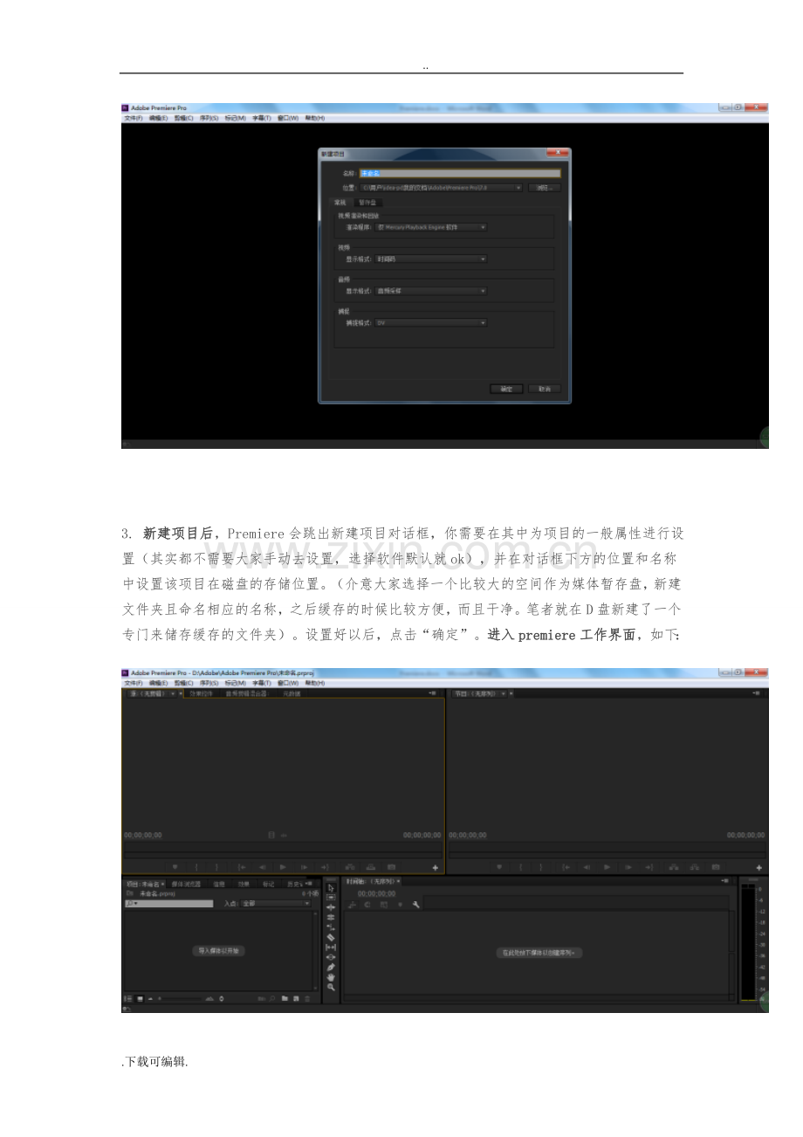
Task: Select the Selection arrow tool
Action: [x=331, y=888]
